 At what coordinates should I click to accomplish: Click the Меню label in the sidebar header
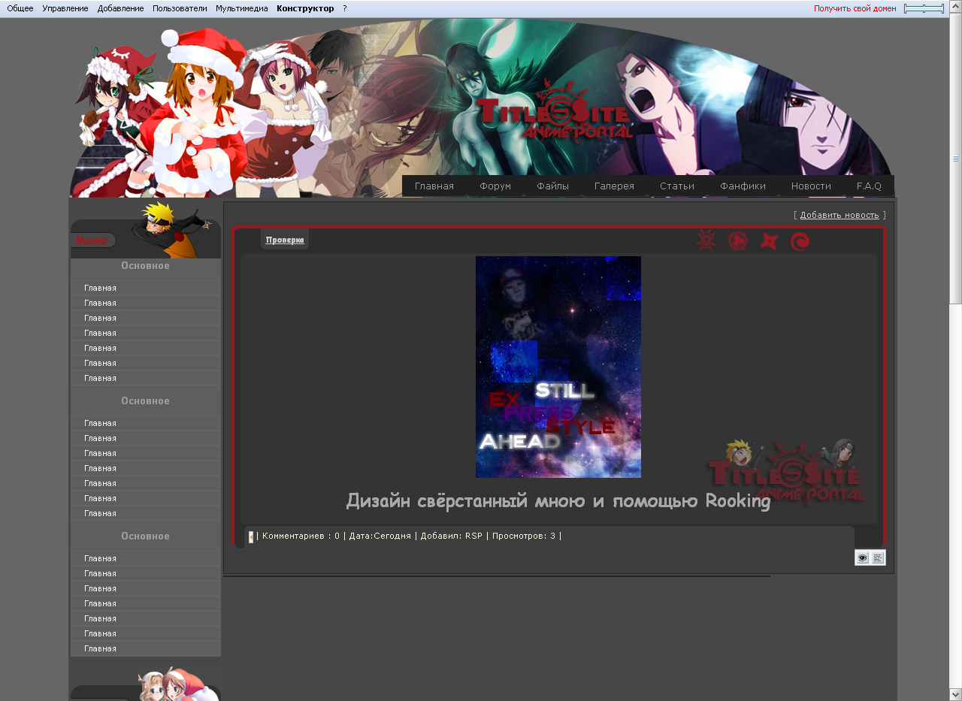click(x=92, y=240)
